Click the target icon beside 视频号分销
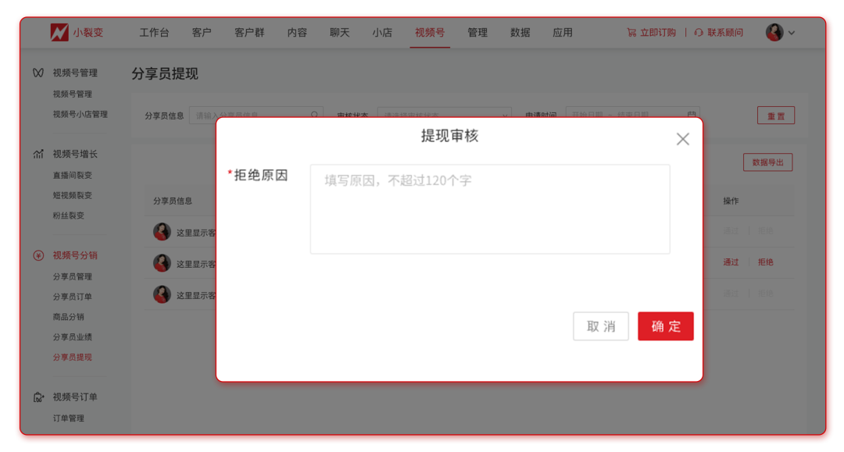The width and height of the screenshot is (844, 452). click(x=38, y=255)
